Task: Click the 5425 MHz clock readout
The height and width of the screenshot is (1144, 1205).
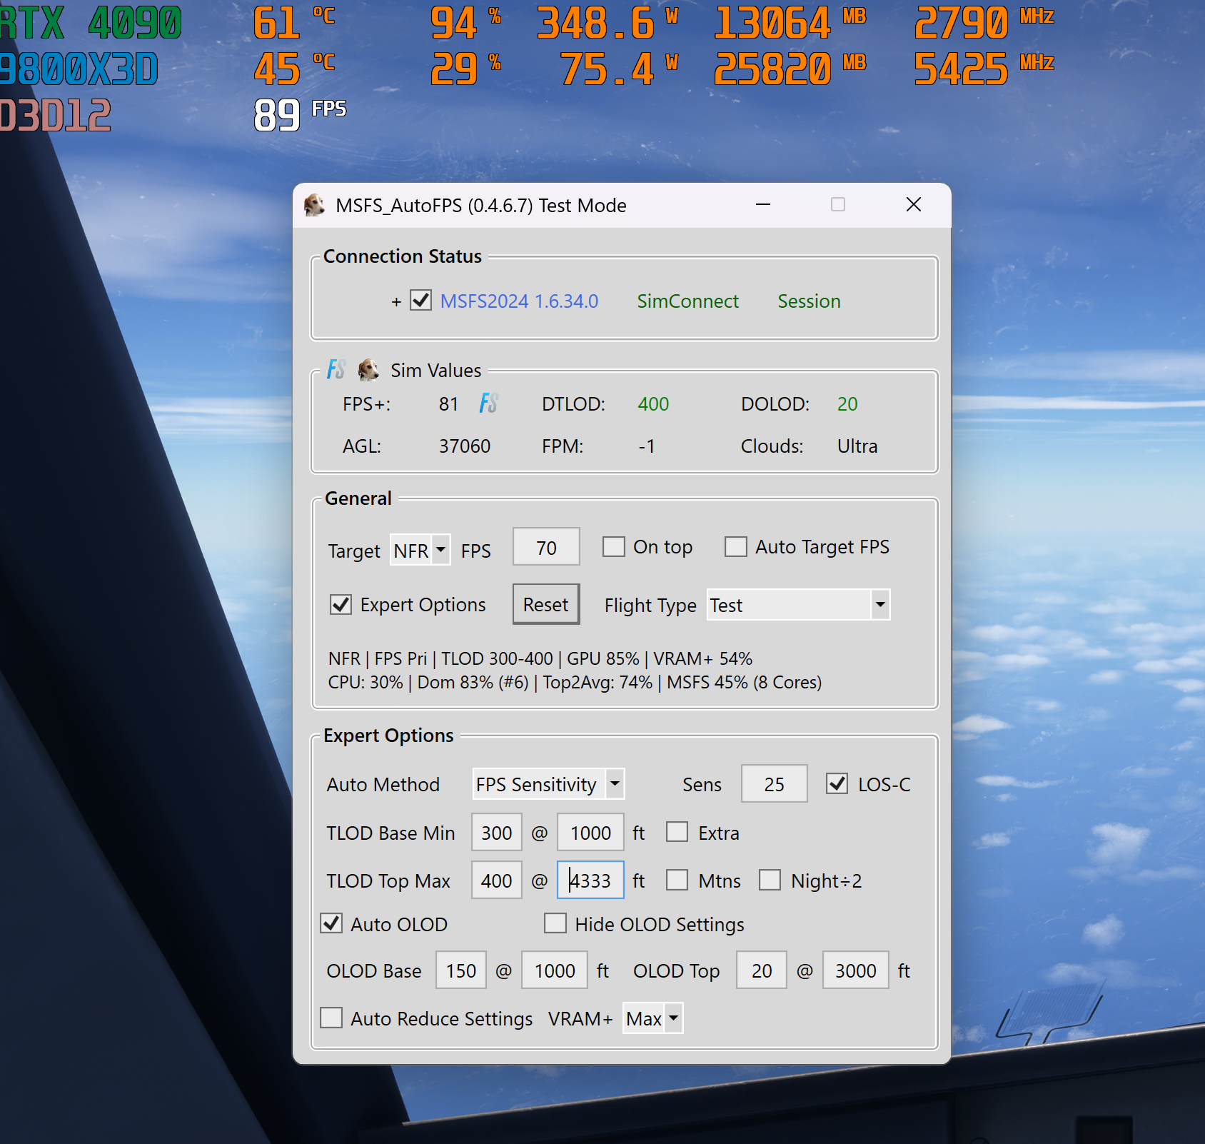Action: 985,69
